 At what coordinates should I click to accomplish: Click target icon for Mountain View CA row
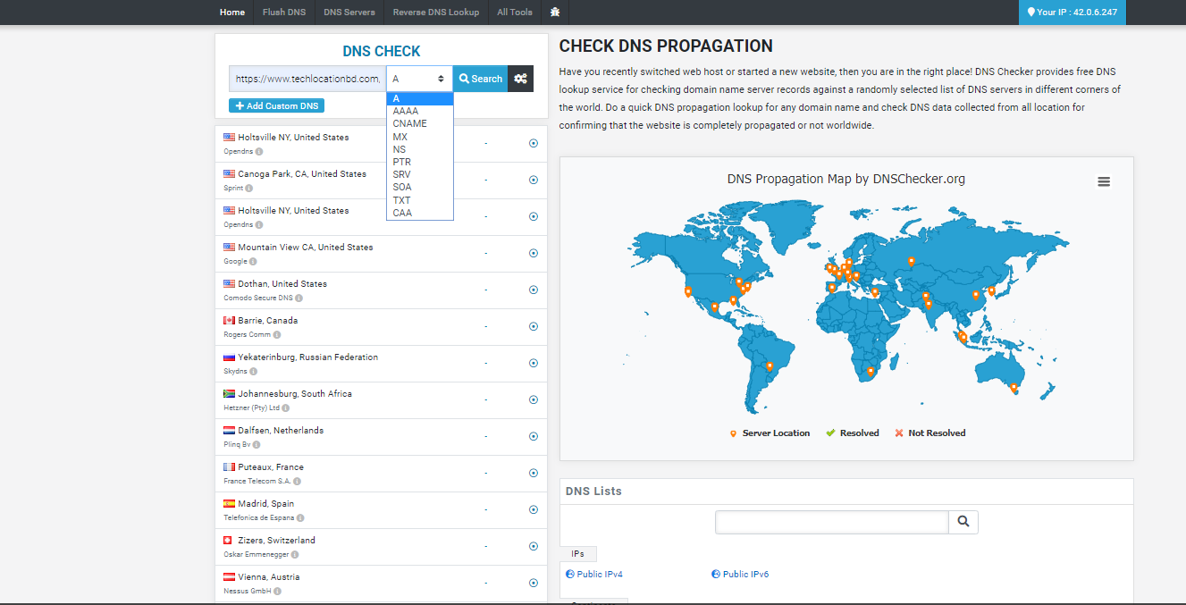(534, 253)
